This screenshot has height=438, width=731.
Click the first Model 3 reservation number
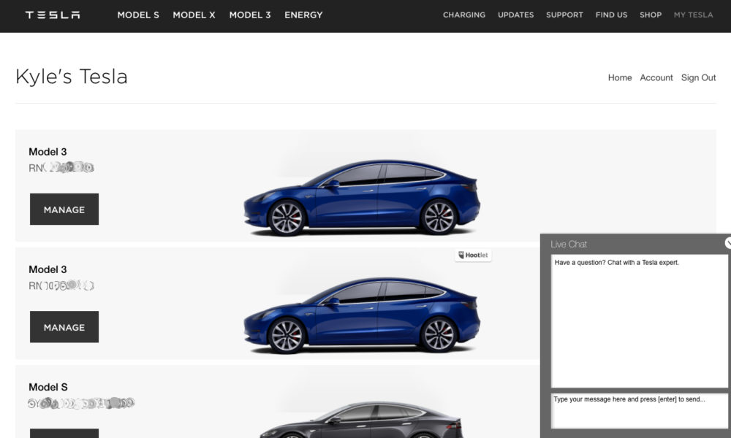61,167
